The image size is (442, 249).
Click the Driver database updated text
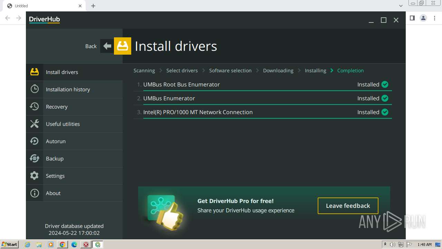point(74,226)
